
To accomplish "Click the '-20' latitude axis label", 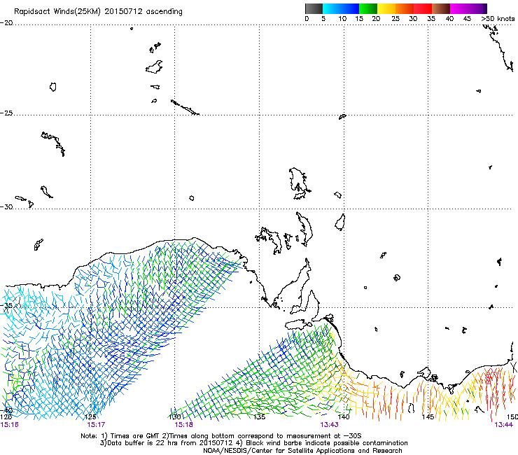I will [x=6, y=23].
